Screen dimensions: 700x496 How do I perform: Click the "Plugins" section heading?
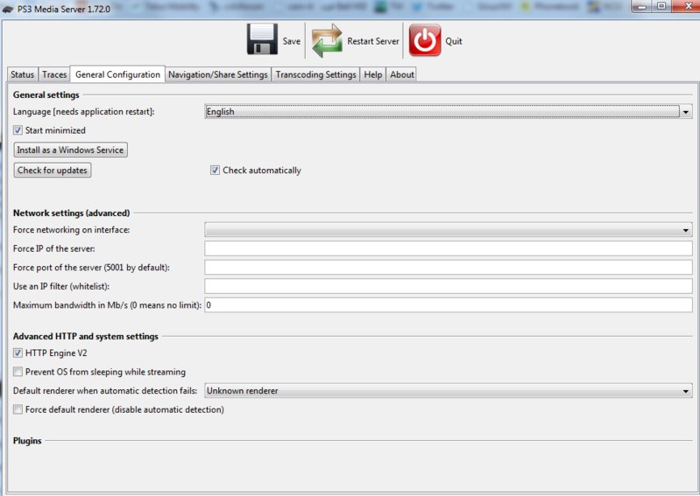click(x=27, y=441)
